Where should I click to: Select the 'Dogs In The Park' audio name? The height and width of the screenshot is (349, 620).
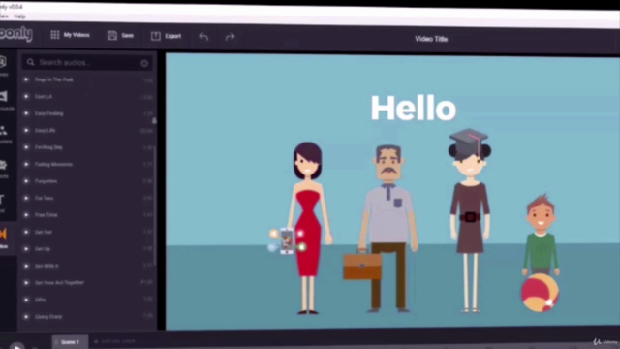54,79
